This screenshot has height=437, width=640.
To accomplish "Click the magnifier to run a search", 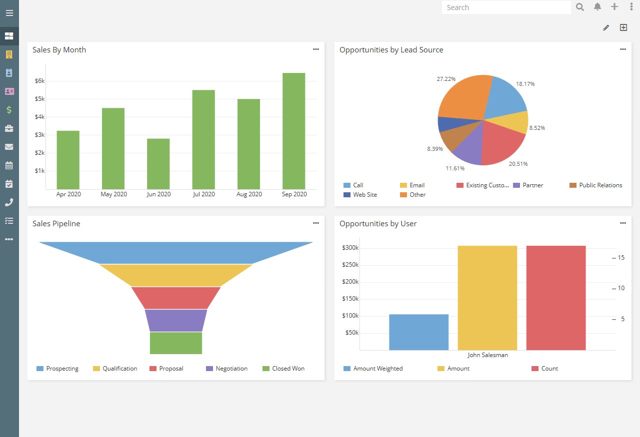I will pyautogui.click(x=579, y=7).
